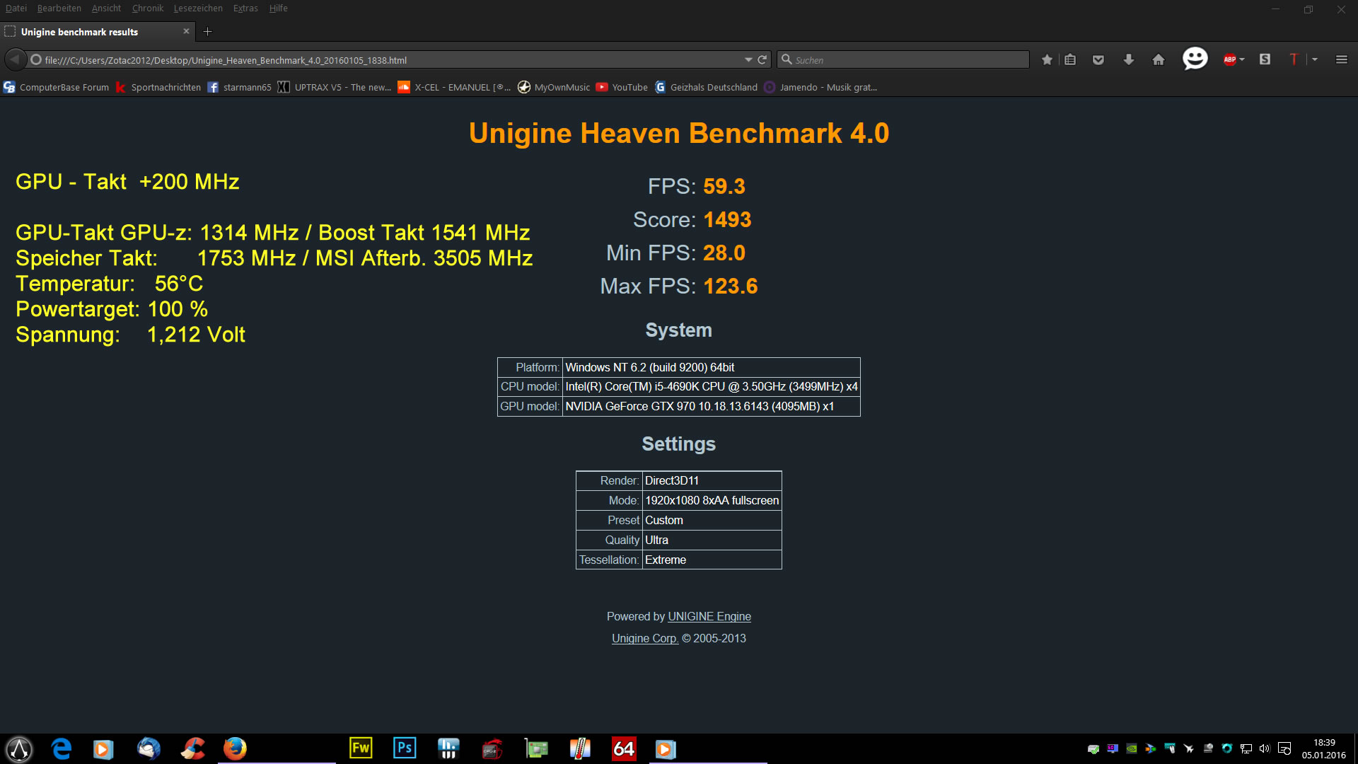Open Adobe Fireworks from the taskbar

pyautogui.click(x=361, y=748)
